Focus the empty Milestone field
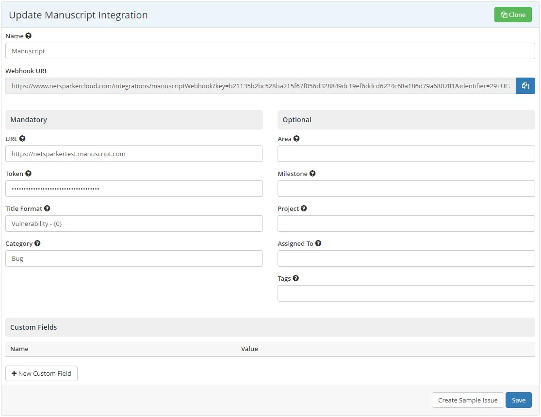This screenshot has width=541, height=417. click(406, 189)
